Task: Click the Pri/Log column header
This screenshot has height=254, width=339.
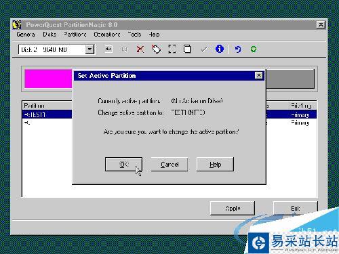Action: 303,106
